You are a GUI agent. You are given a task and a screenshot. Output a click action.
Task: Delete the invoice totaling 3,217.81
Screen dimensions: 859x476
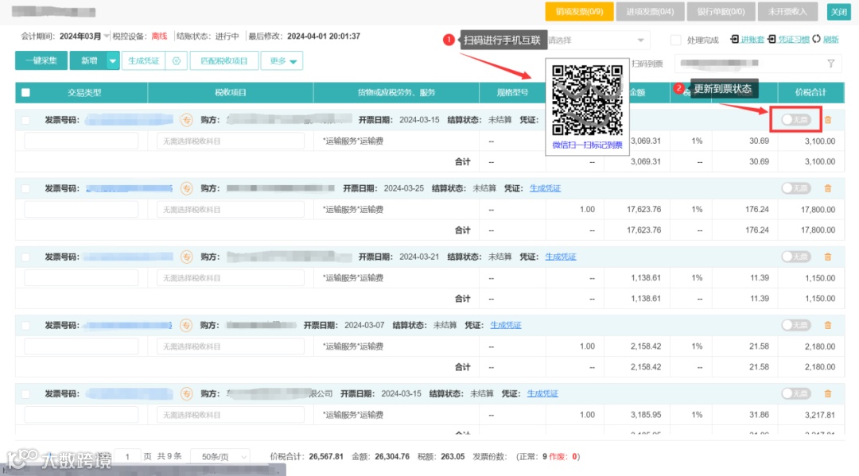828,393
